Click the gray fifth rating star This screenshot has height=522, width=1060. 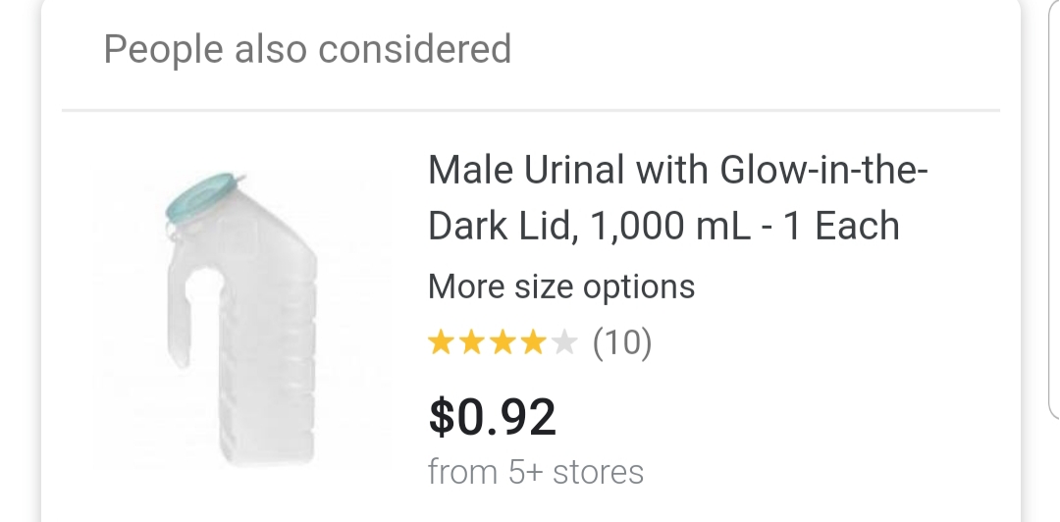563,342
